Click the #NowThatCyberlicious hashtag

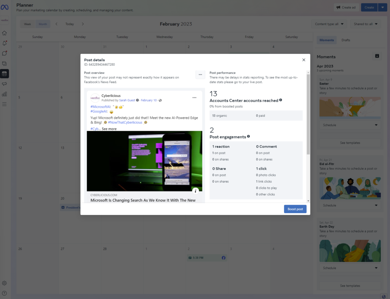click(125, 122)
